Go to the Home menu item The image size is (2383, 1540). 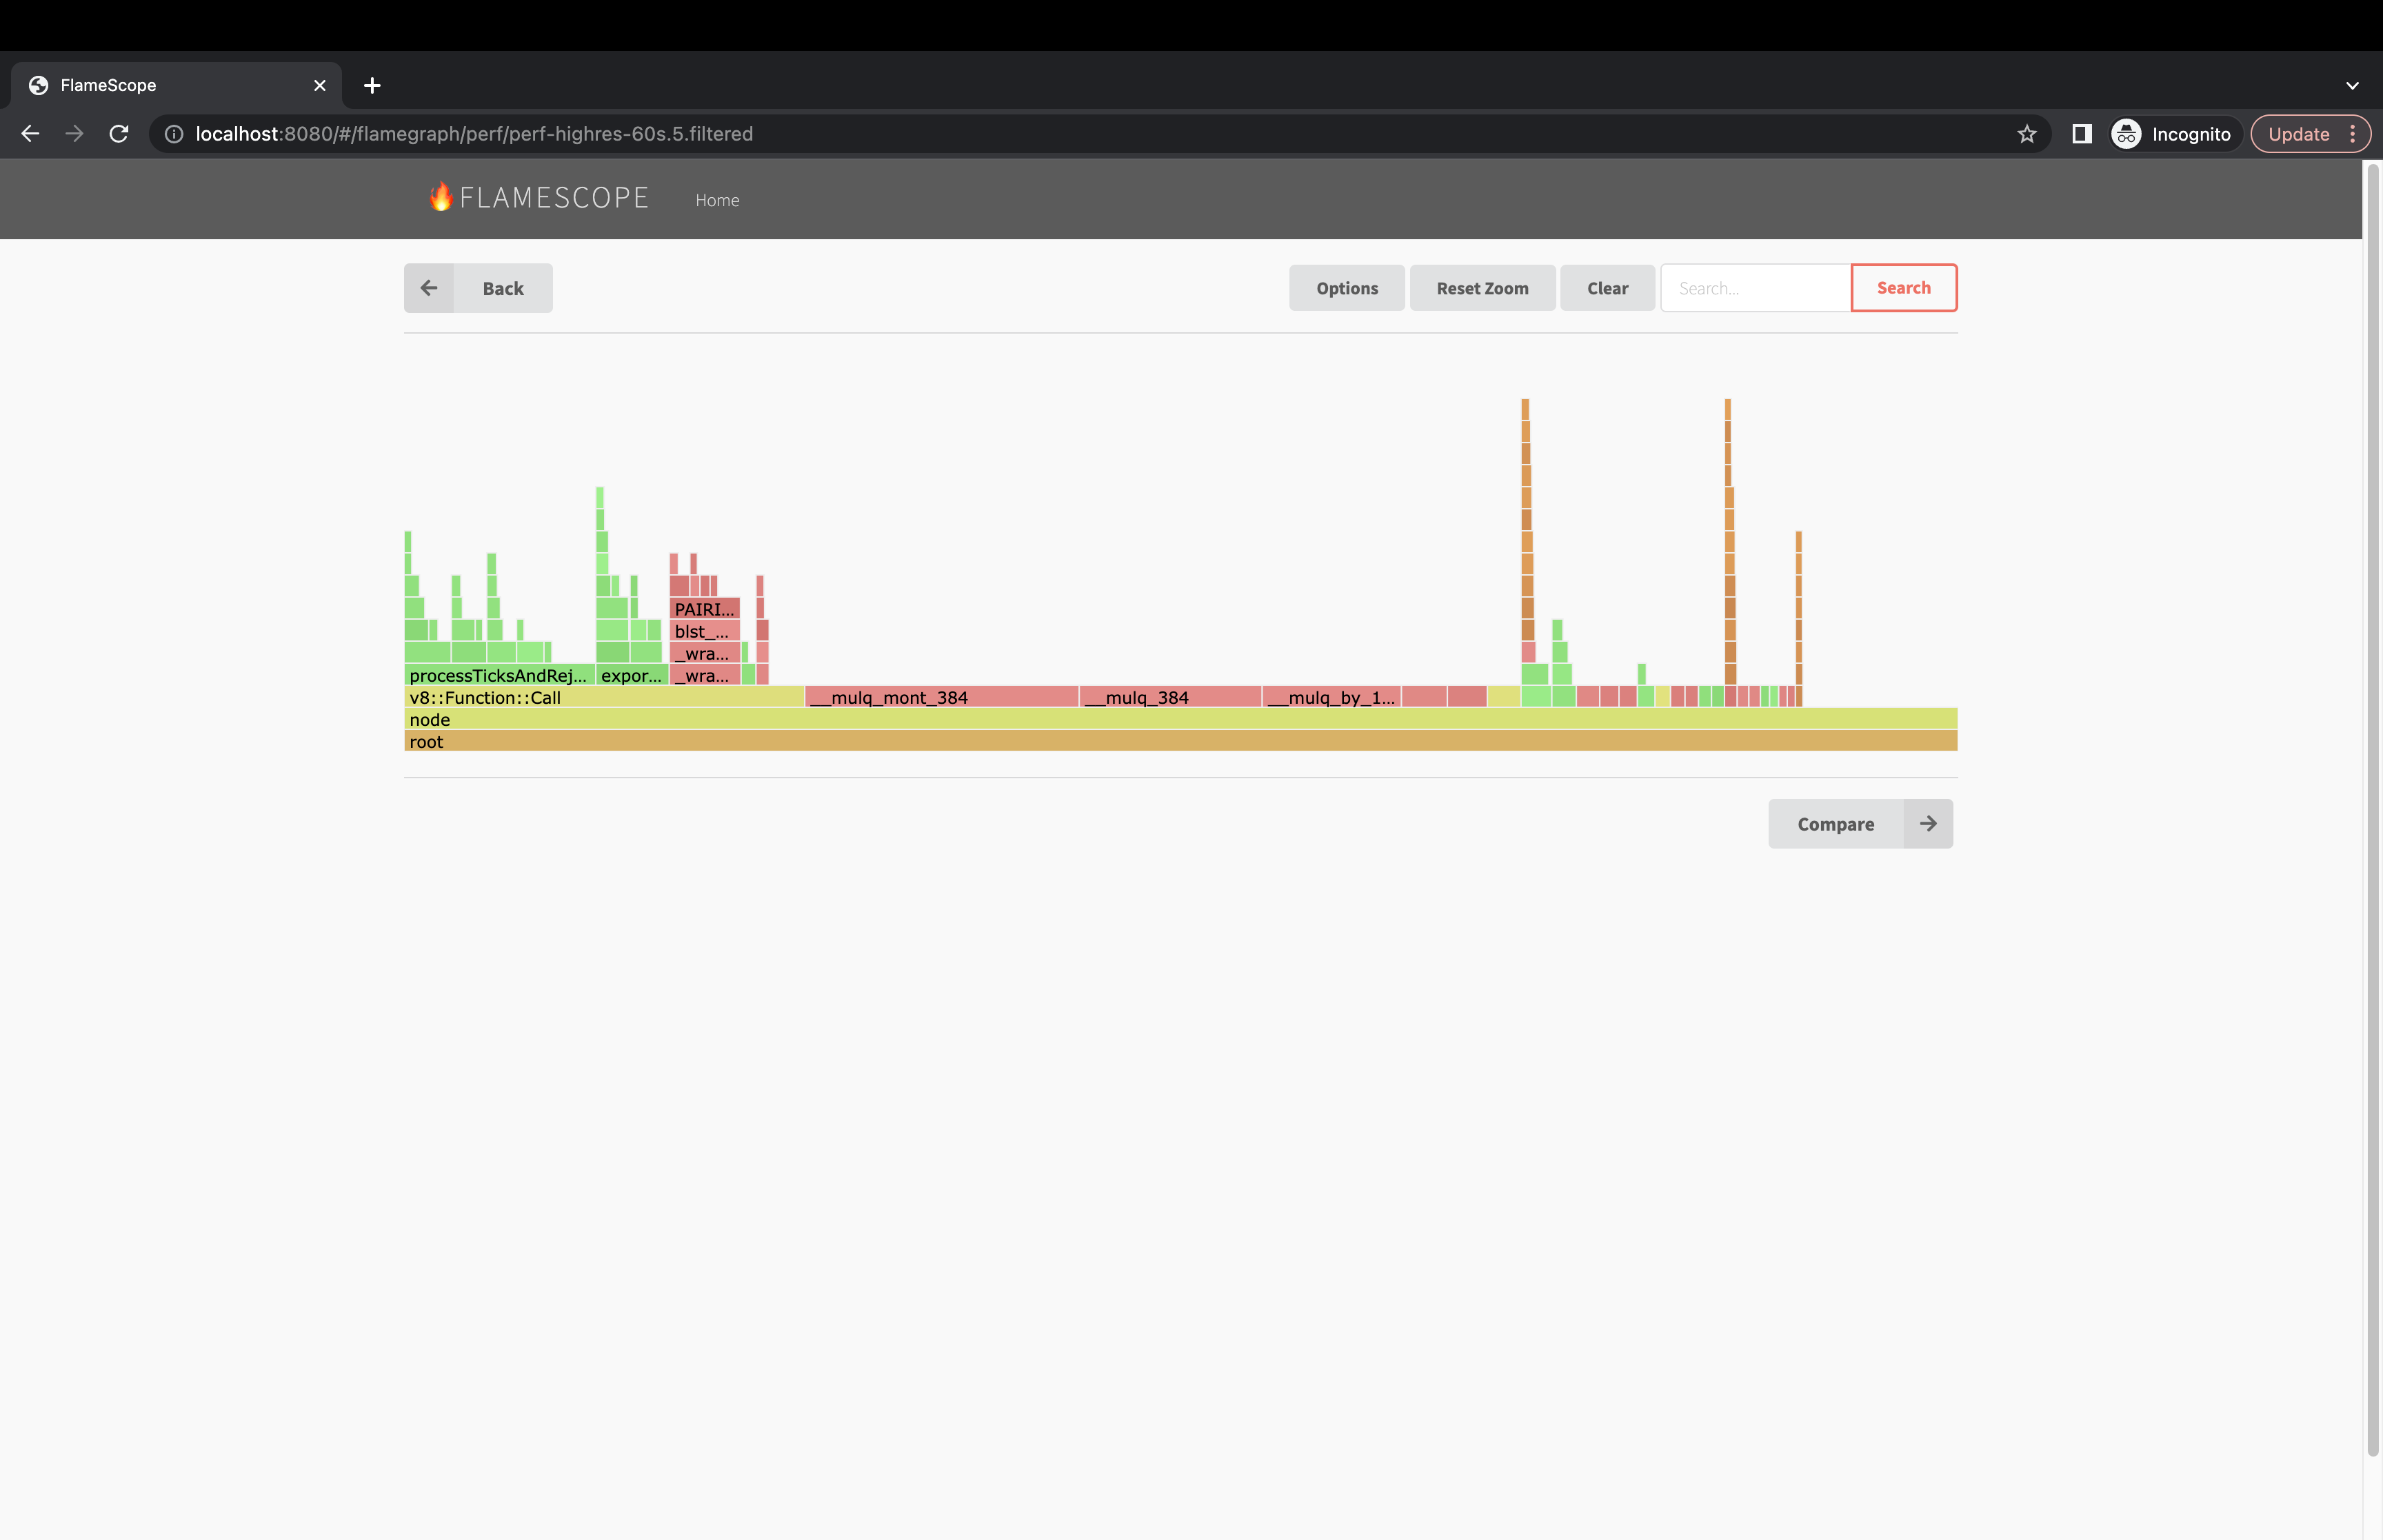click(717, 199)
